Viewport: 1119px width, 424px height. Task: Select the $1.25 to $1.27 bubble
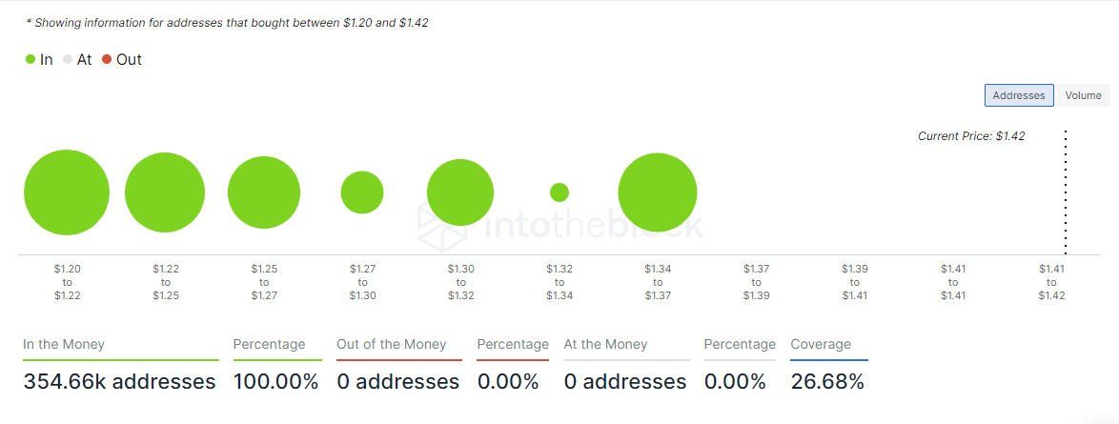tap(264, 192)
